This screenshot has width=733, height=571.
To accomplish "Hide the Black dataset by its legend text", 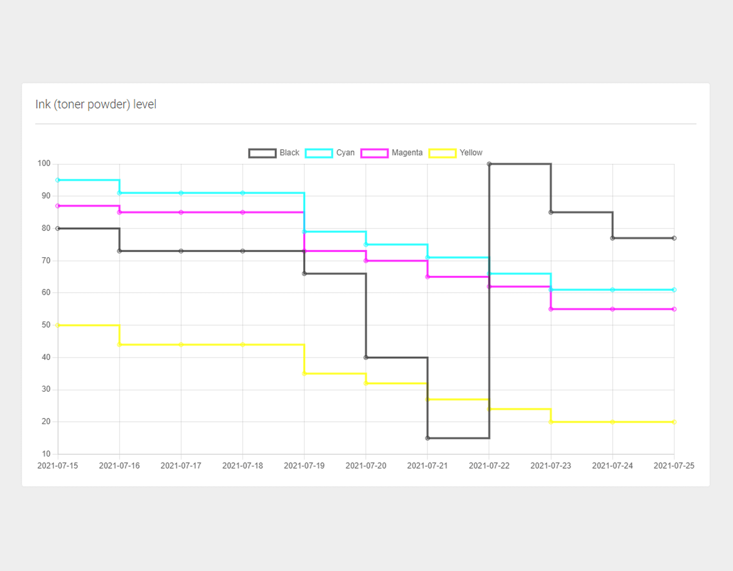I will 289,153.
